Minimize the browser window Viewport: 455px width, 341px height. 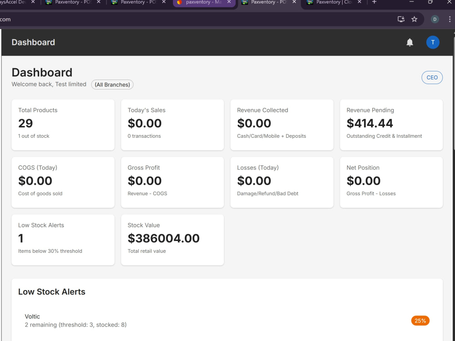(411, 2)
